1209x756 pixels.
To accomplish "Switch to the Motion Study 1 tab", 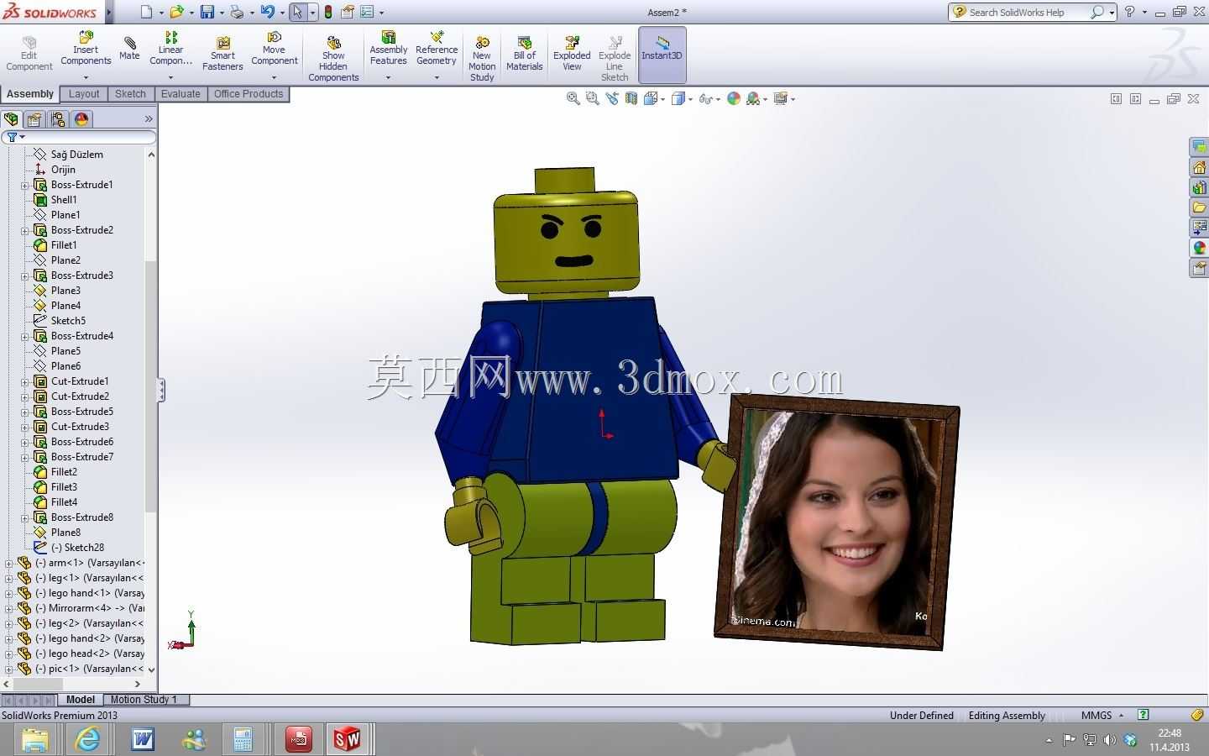I will click(144, 699).
